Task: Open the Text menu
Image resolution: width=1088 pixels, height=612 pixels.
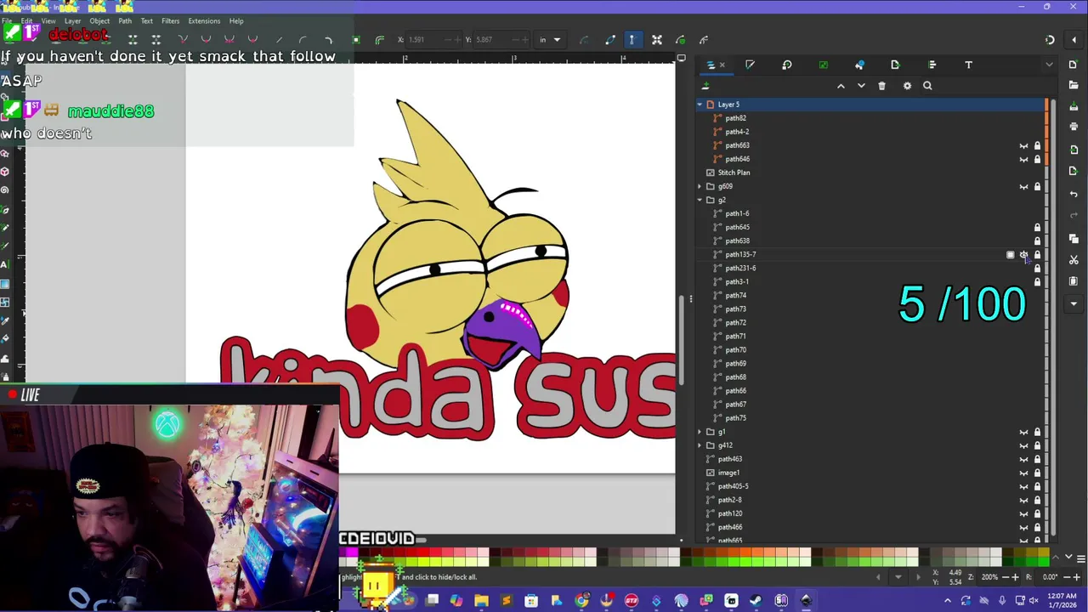Action: coord(147,21)
